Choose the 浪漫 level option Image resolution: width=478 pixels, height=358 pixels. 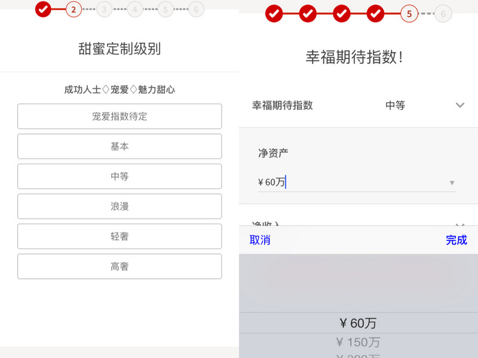(119, 206)
